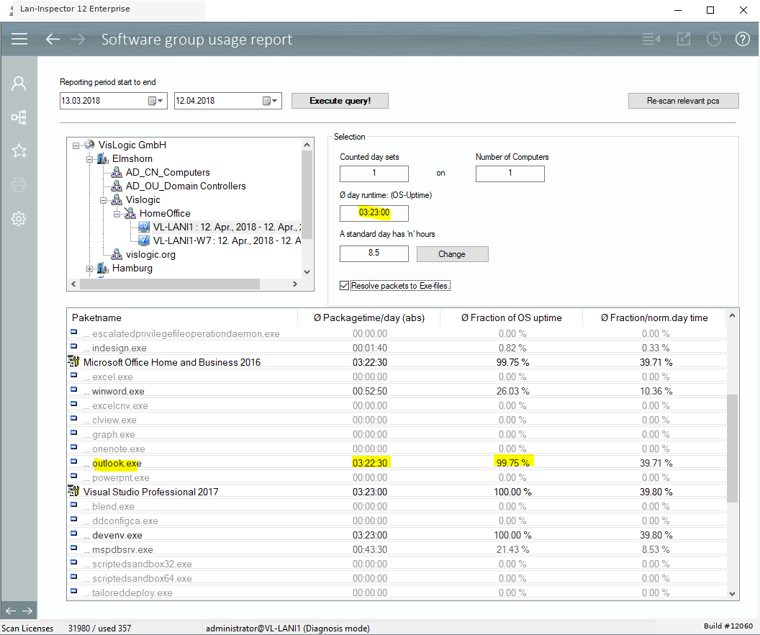This screenshot has width=760, height=635.
Task: Click the Microsoft Office package icon
Action: [x=73, y=361]
